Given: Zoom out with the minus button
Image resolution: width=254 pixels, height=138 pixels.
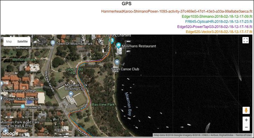Looking at the screenshot, I should coord(246,127).
